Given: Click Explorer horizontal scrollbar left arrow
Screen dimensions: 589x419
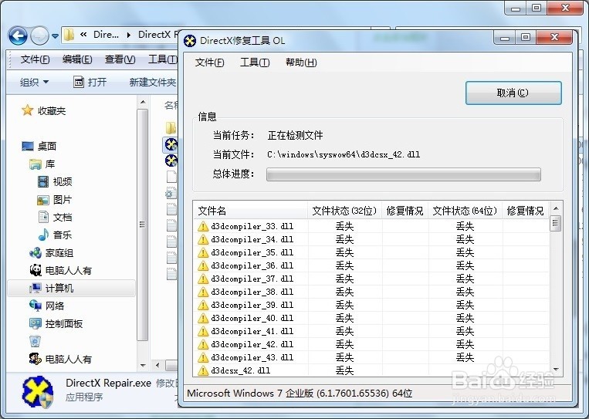Looking at the screenshot, I should pyautogui.click(x=157, y=365).
